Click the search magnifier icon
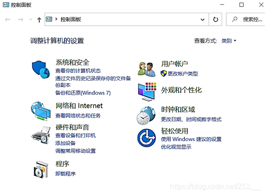265x195 pixels. point(235,19)
